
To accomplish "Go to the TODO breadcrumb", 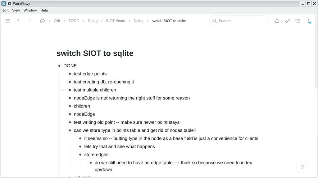I will [x=74, y=21].
